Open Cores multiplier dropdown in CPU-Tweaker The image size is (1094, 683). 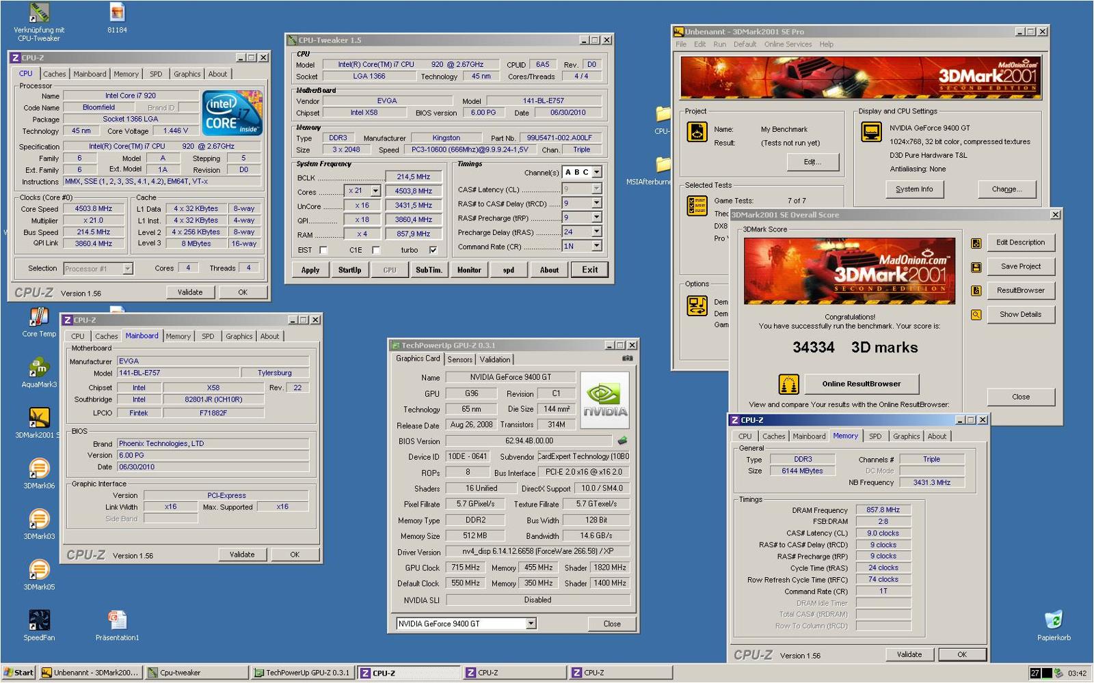tap(375, 191)
